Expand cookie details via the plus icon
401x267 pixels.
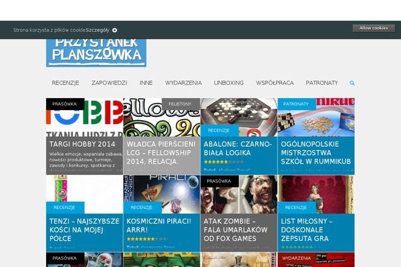115,30
